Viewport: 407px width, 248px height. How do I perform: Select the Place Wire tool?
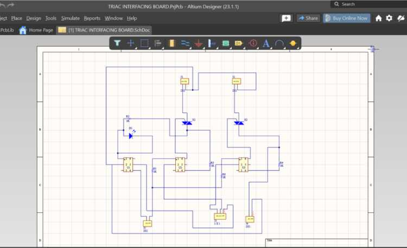pyautogui.click(x=185, y=43)
